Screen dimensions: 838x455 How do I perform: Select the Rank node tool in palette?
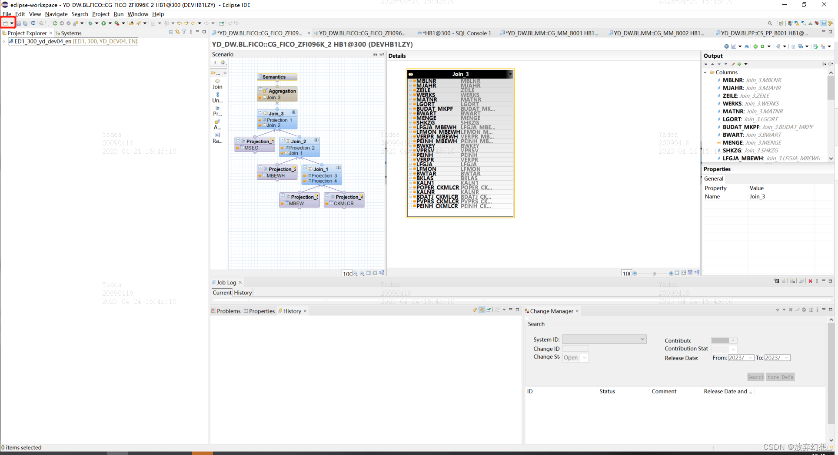(217, 138)
